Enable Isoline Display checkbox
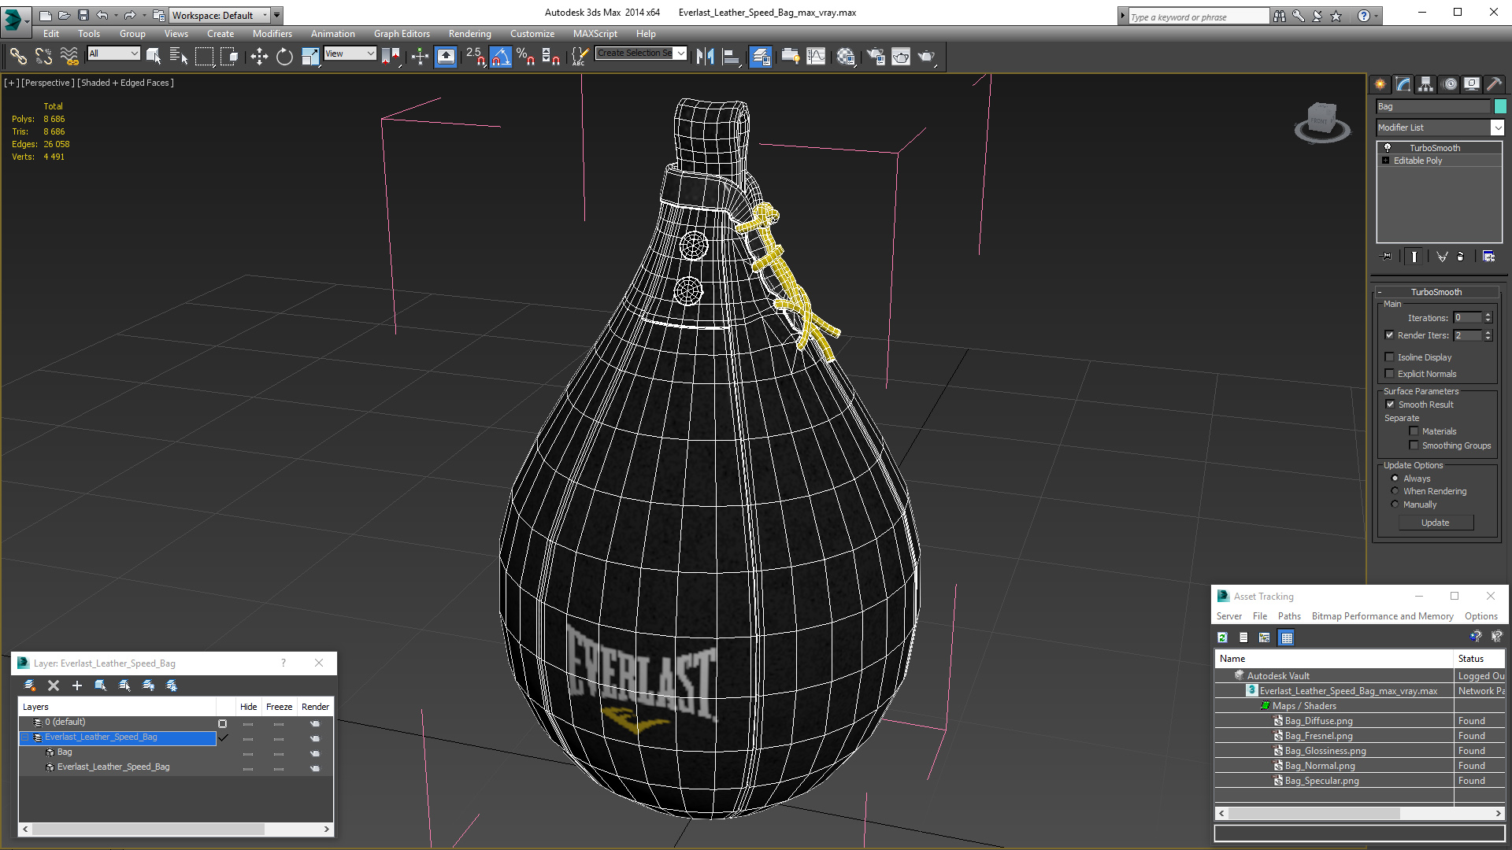Screen dimensions: 1512x850 1390,357
